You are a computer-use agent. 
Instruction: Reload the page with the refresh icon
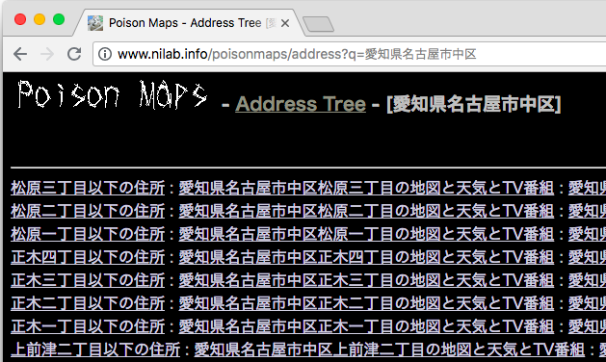(x=74, y=54)
